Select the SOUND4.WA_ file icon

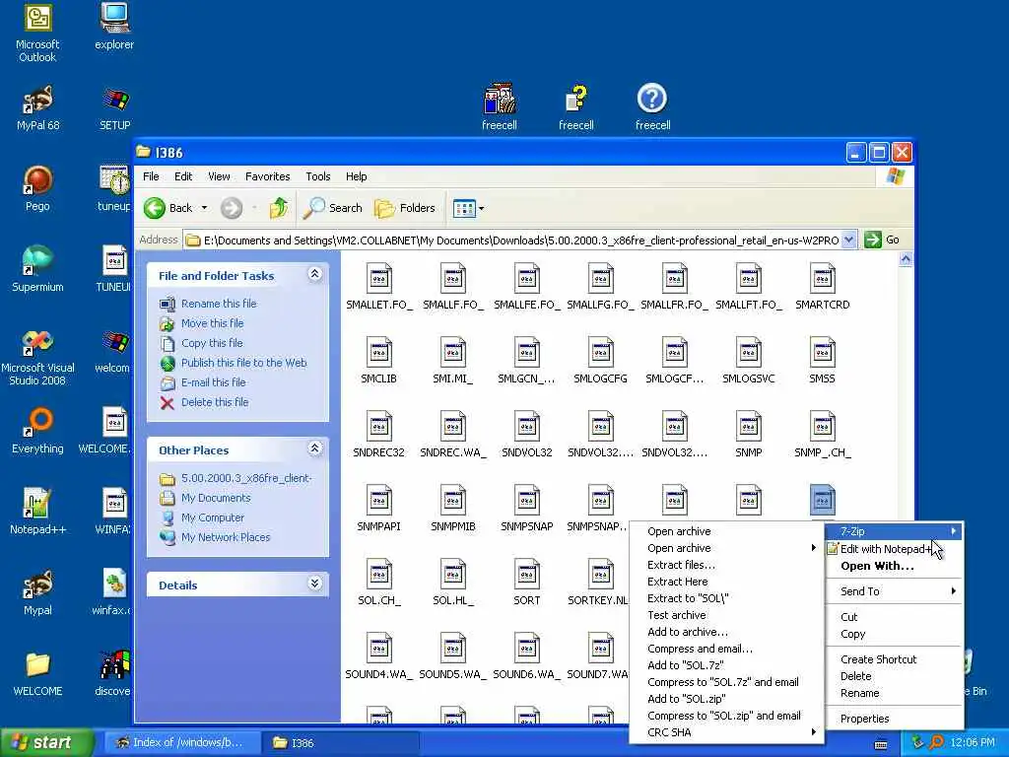(379, 649)
